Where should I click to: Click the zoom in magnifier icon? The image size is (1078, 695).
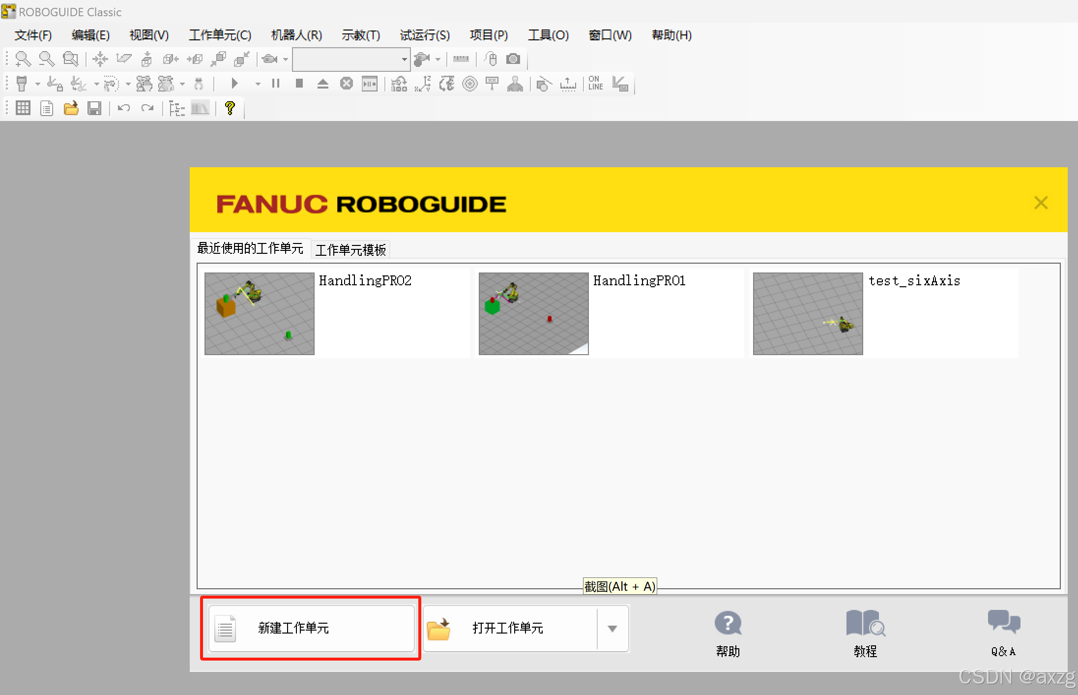[23, 59]
